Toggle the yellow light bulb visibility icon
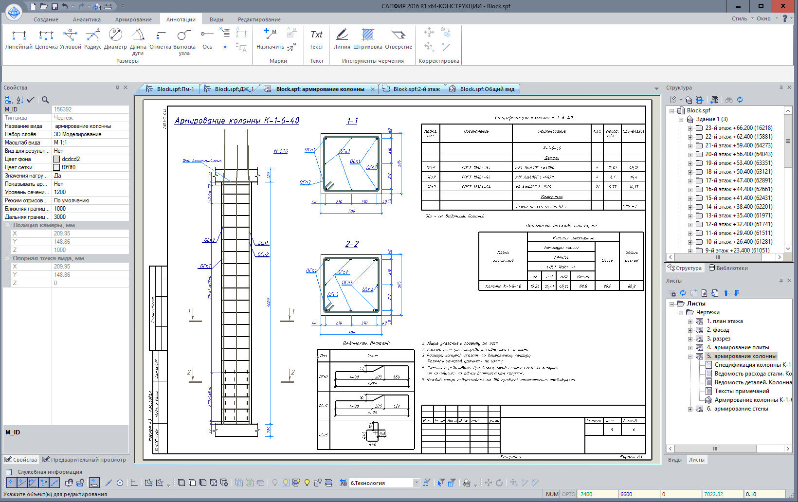Image resolution: width=798 pixels, height=502 pixels. pyautogui.click(x=307, y=483)
